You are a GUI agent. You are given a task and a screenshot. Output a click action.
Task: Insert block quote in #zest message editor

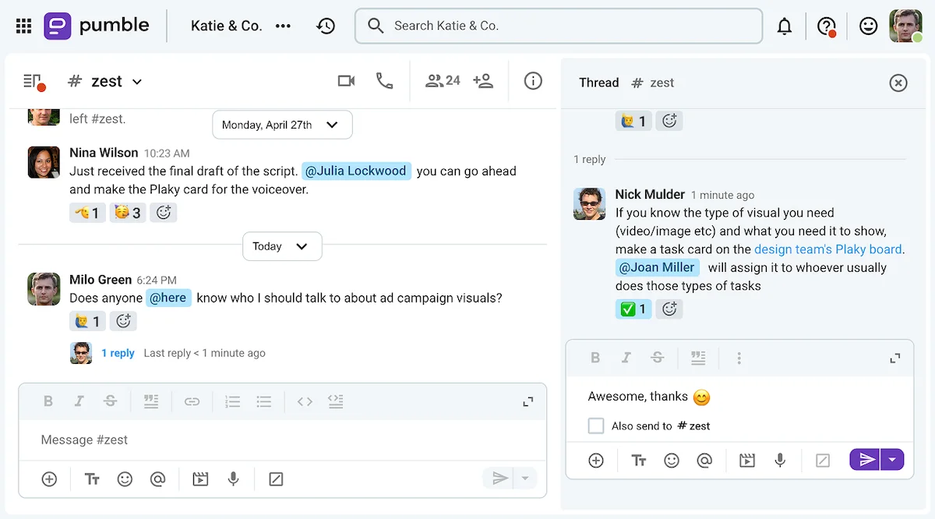tap(151, 401)
